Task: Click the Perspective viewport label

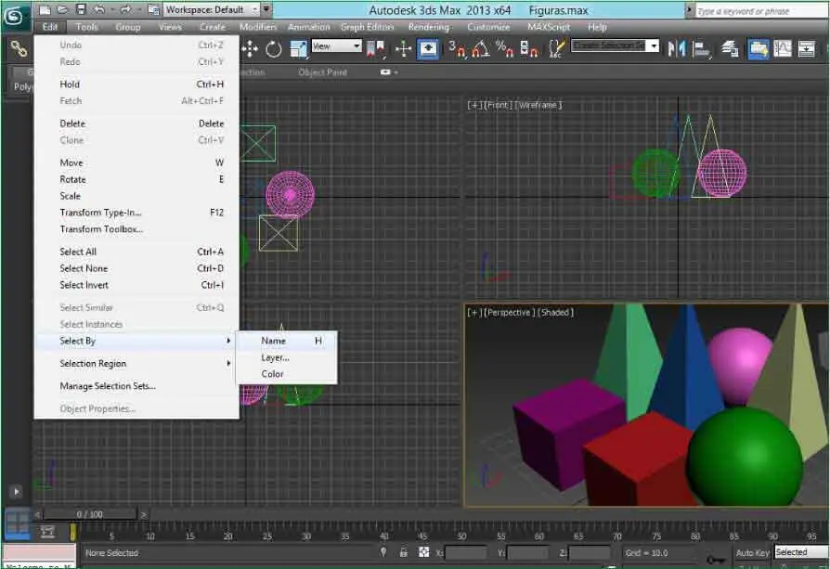Action: click(509, 313)
